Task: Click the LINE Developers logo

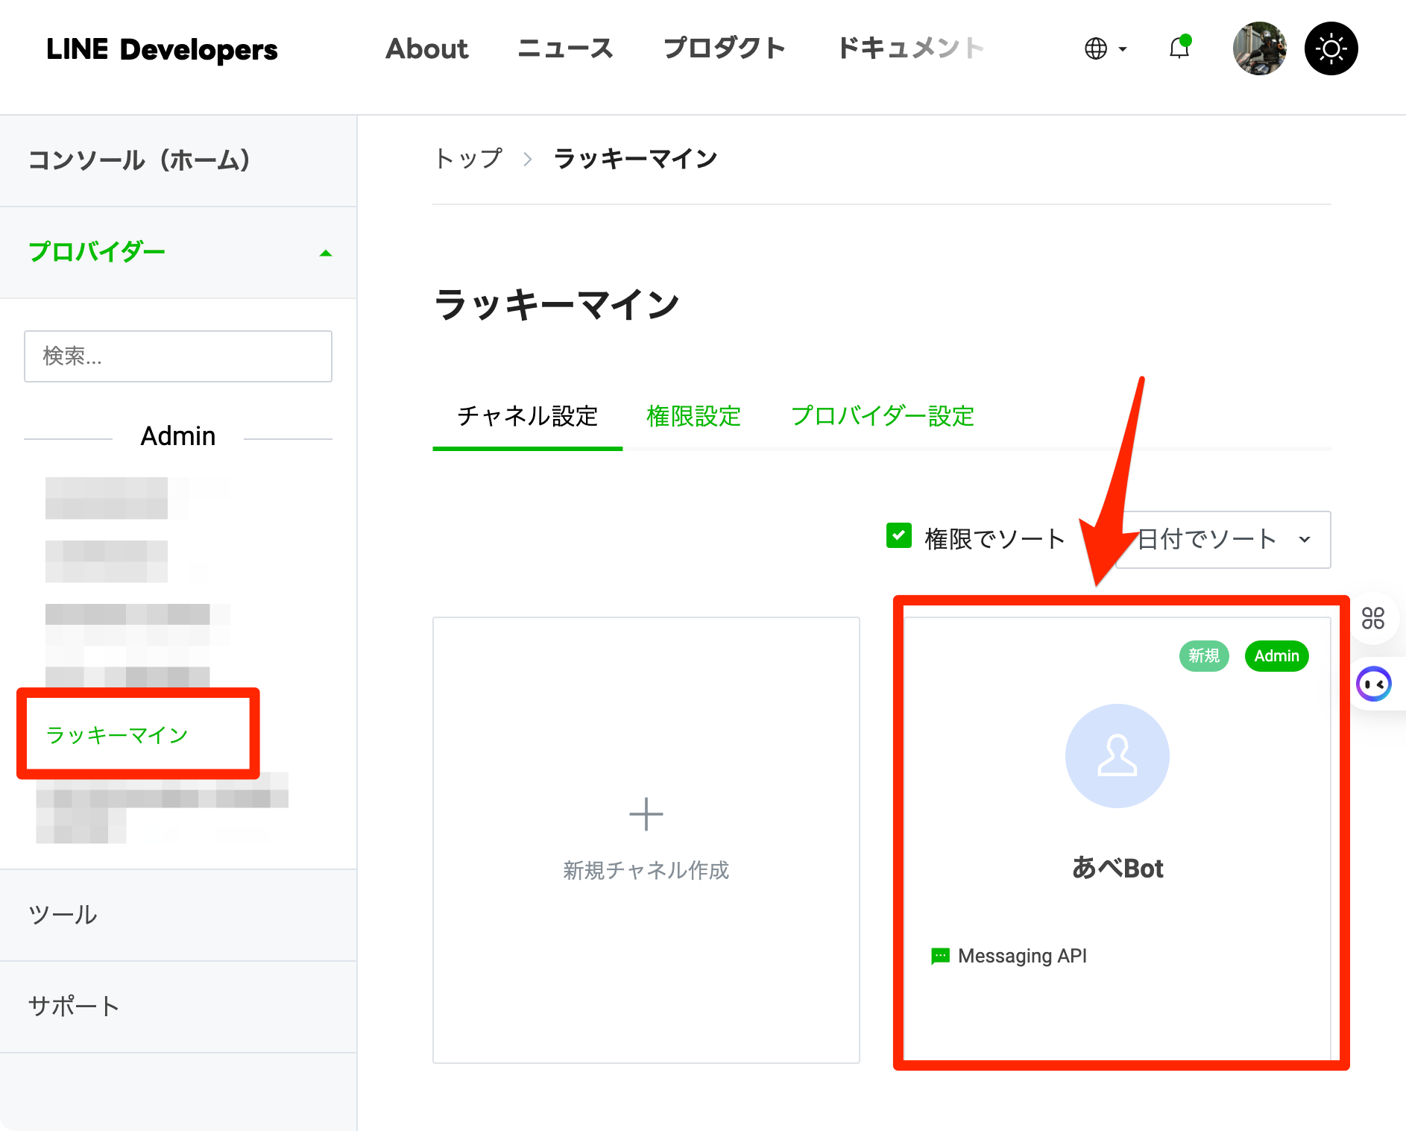Action: [162, 49]
